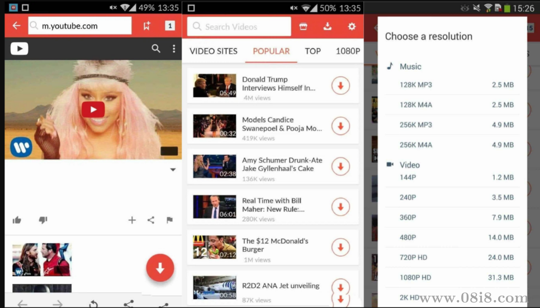Screen dimensions: 540x308
Task: Add video to playlist with plus icon
Action: click(x=132, y=220)
